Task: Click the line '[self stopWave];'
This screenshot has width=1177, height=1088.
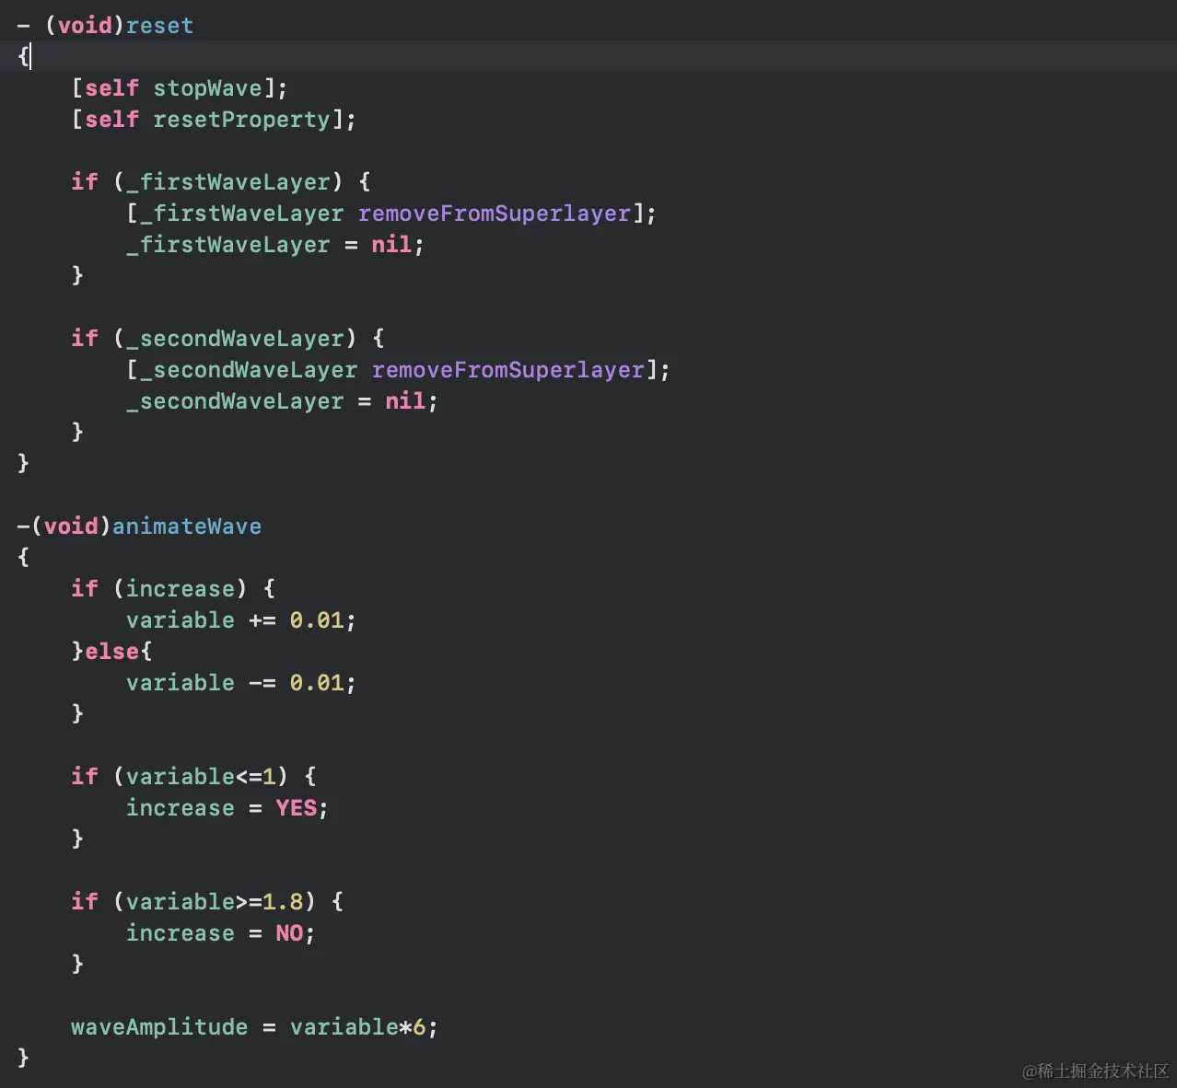Action: point(180,88)
